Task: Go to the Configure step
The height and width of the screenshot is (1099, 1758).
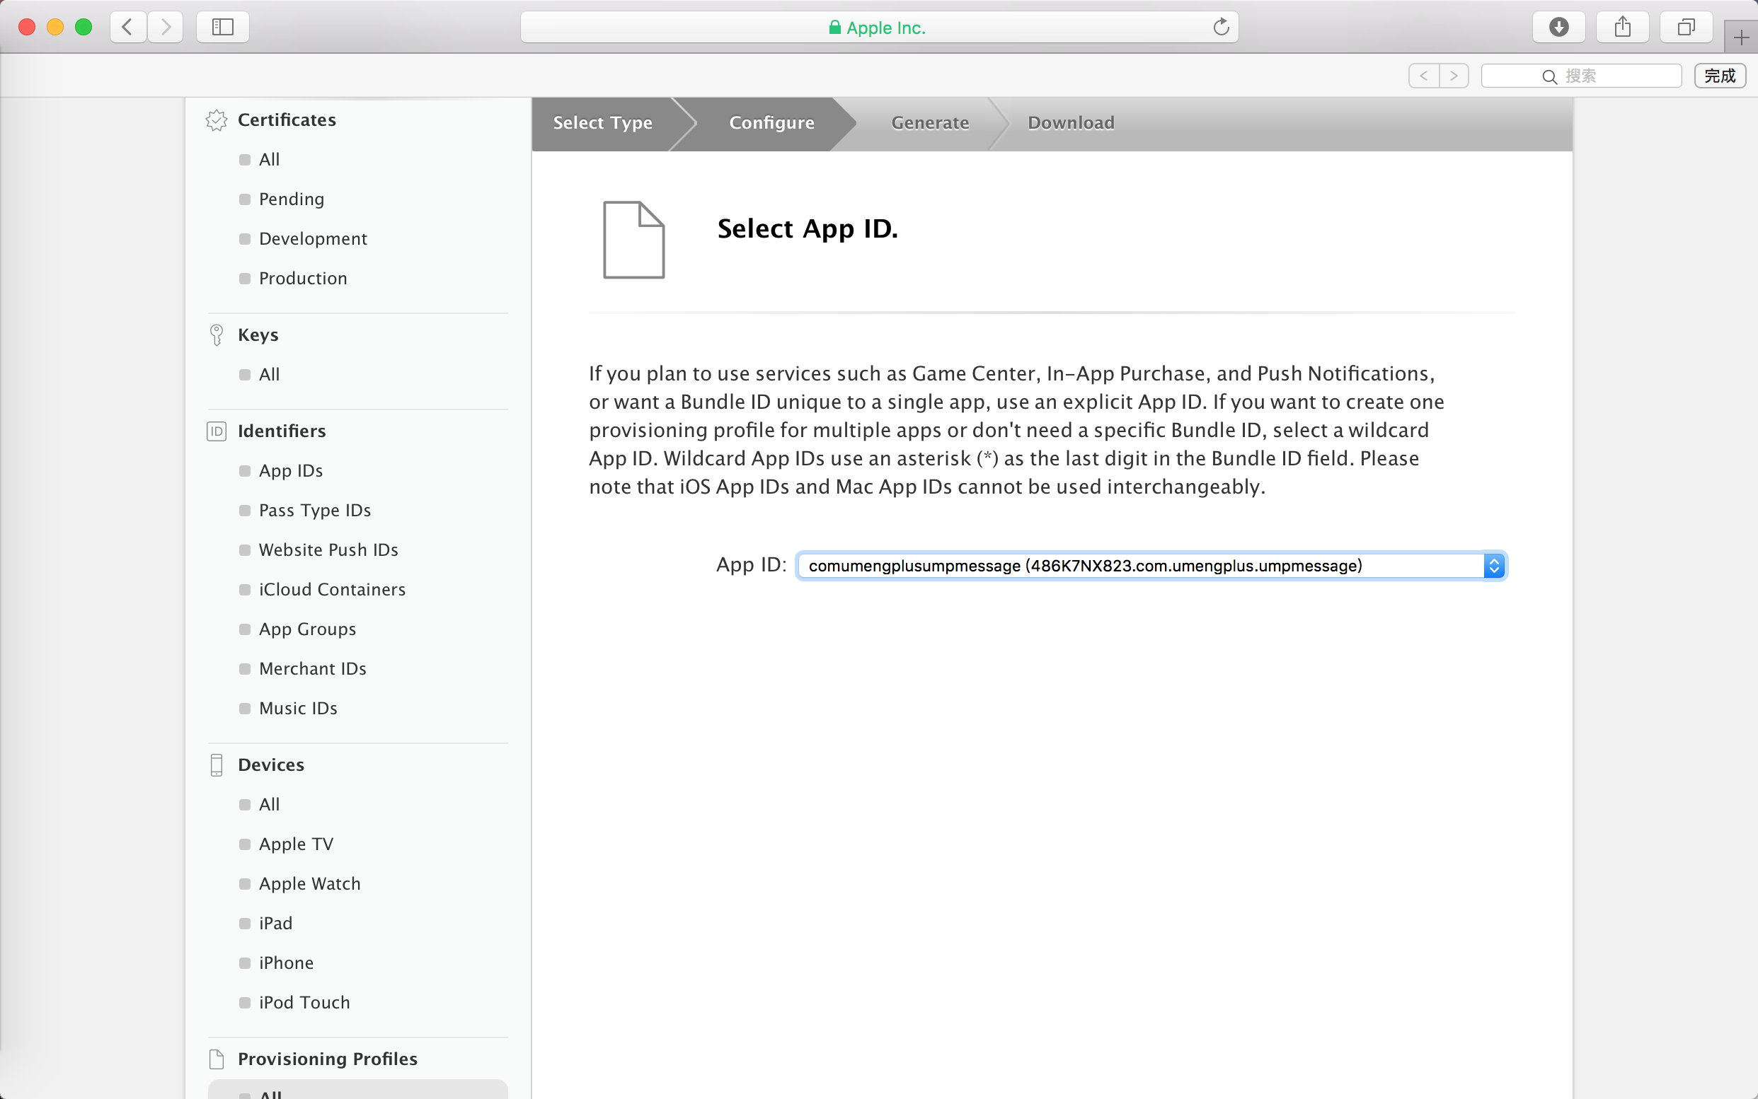Action: [x=771, y=123]
